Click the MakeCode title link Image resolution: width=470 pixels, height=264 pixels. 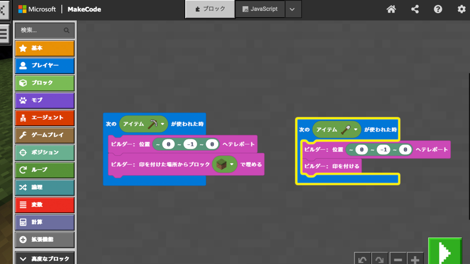pos(84,9)
